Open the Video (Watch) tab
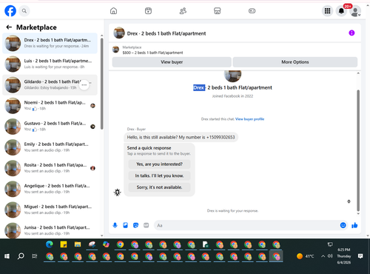The width and height of the screenshot is (370, 274). tap(148, 11)
